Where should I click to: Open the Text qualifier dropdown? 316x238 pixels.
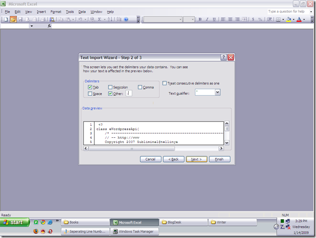217,92
